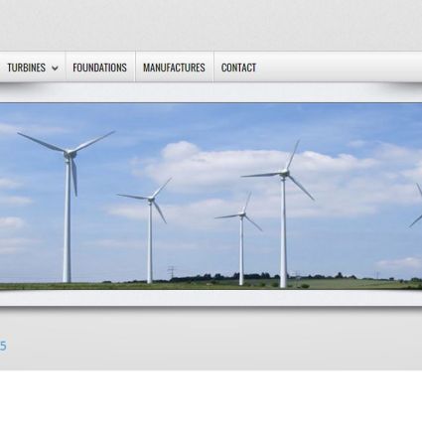The image size is (422, 422).
Task: Click the blank white area below footer
Action: [211, 396]
